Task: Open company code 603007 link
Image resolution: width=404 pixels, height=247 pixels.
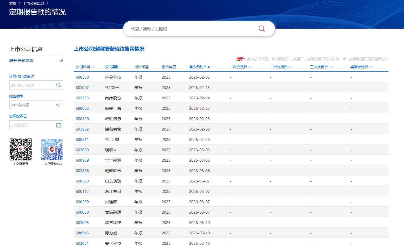Action: point(82,88)
